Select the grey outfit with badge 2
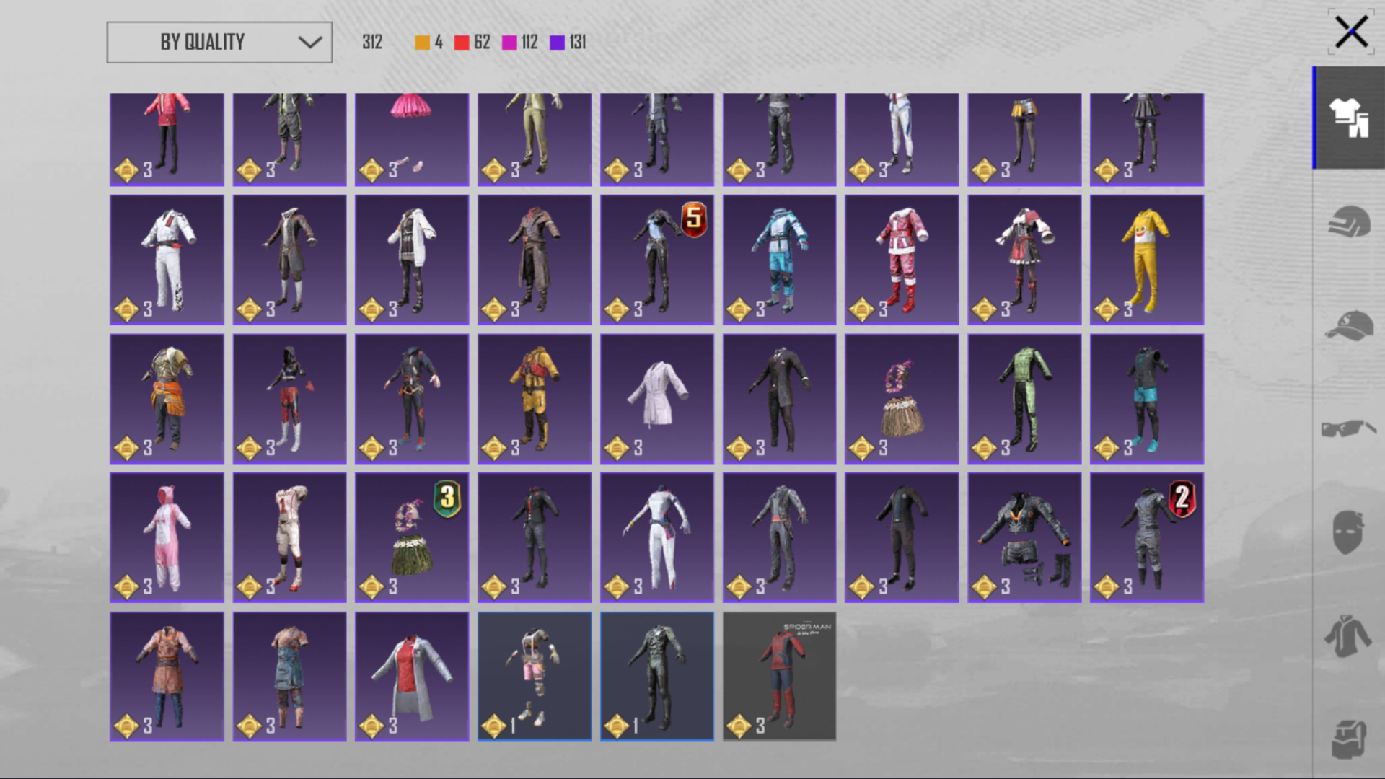The height and width of the screenshot is (779, 1385). tap(1147, 537)
